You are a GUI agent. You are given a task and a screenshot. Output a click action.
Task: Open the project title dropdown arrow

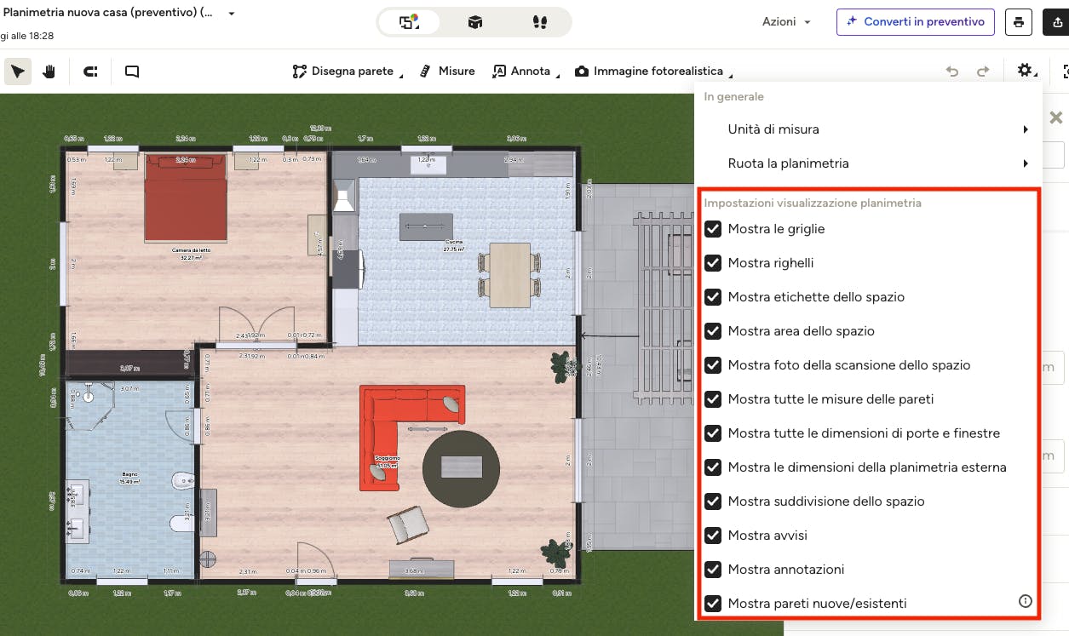click(x=232, y=14)
